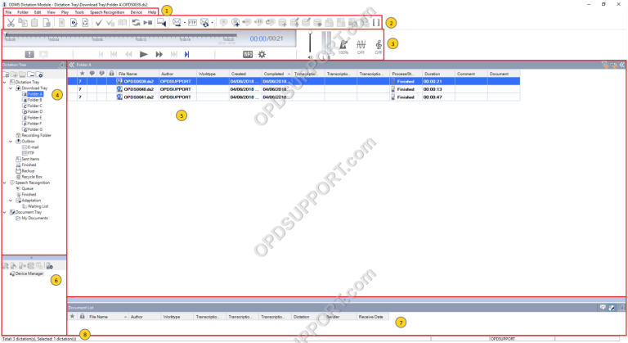628x343 pixels.
Task: Click the playback position timeline bar
Action: coord(120,35)
